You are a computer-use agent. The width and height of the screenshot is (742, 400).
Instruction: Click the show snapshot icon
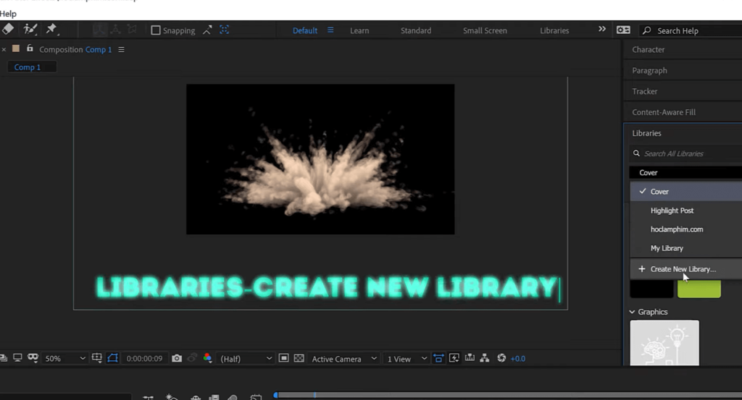192,358
